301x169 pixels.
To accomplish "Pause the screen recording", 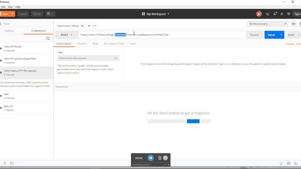I will (x=150, y=158).
